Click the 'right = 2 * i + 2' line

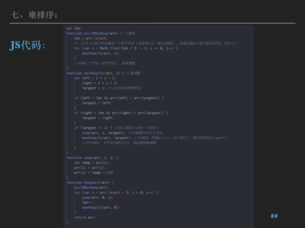pos(100,83)
